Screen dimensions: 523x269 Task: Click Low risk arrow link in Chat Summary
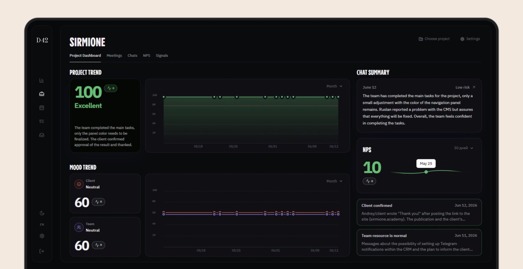click(x=465, y=87)
